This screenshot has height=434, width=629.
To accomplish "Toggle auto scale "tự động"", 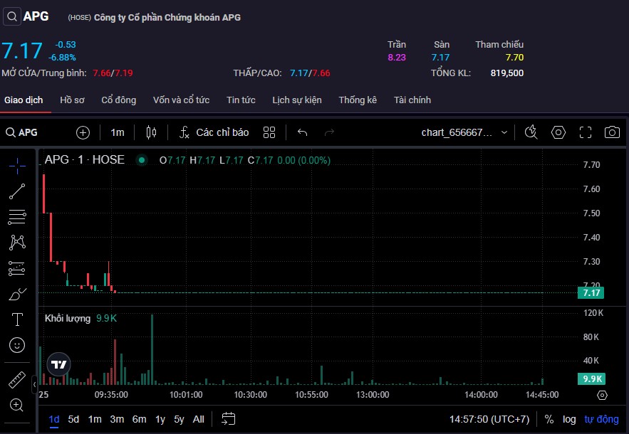I will (x=602, y=419).
